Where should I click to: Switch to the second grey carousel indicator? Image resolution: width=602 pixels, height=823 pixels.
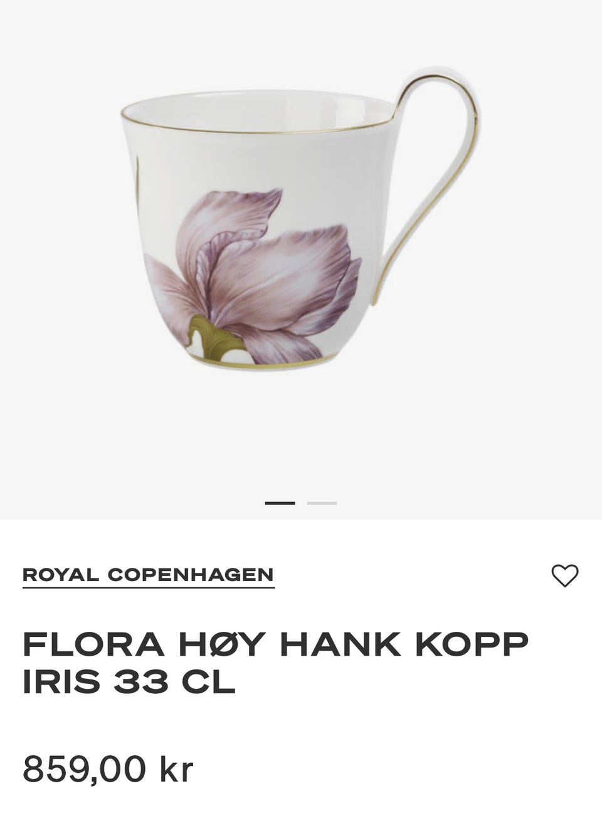coord(322,503)
